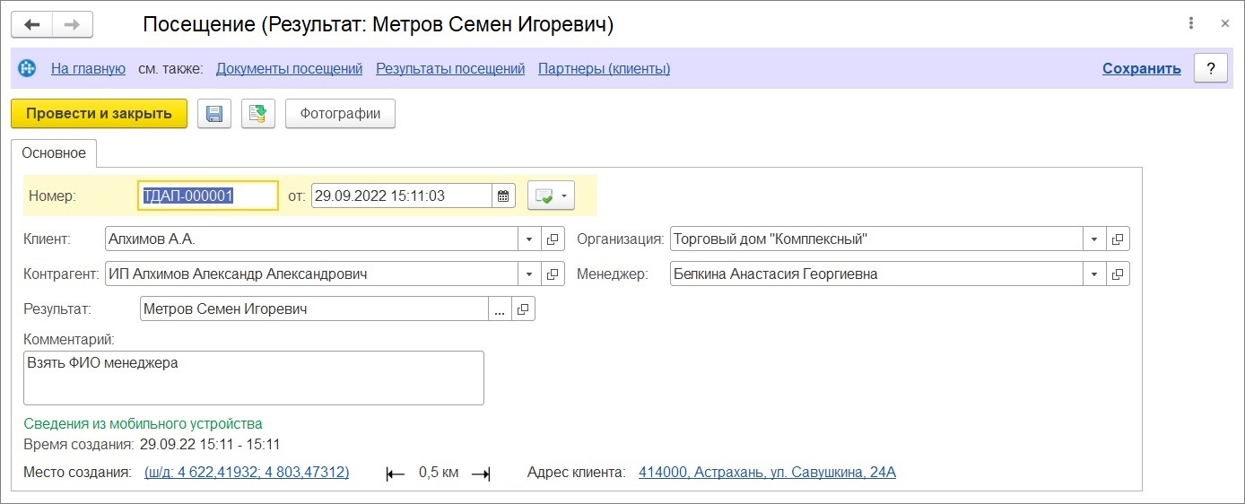The image size is (1245, 504).
Task: Expand the Менеджер dropdown list
Action: [1094, 274]
